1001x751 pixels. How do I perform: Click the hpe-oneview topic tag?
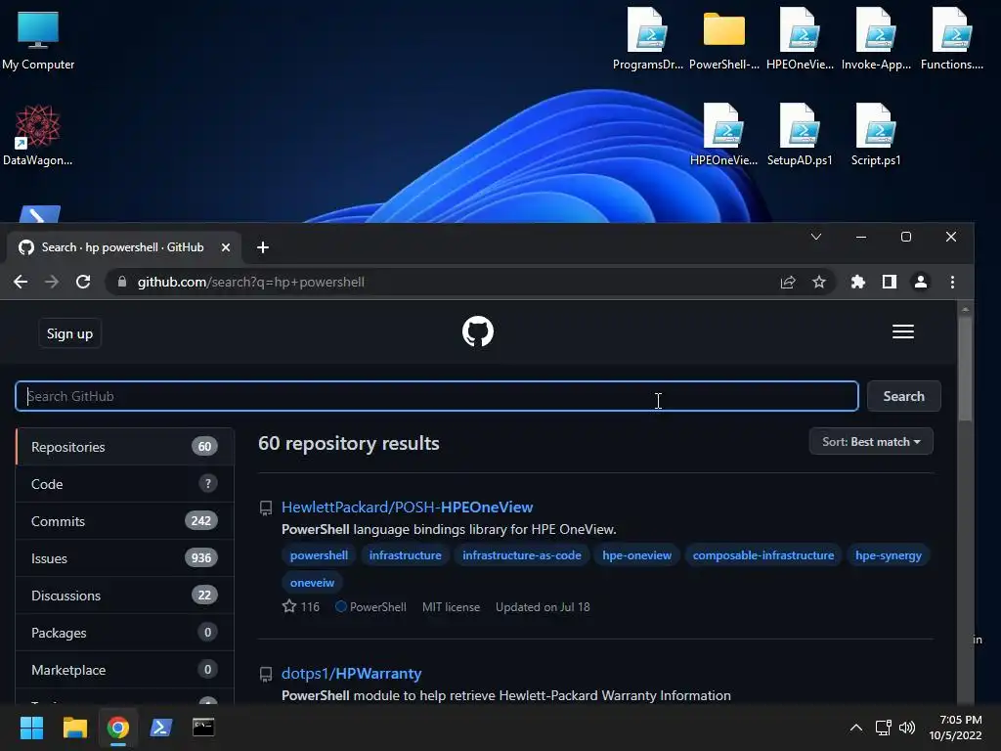[636, 555]
